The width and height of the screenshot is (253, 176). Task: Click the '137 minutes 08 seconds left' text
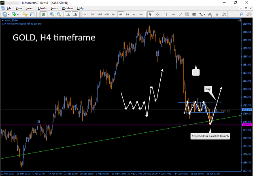point(22,24)
